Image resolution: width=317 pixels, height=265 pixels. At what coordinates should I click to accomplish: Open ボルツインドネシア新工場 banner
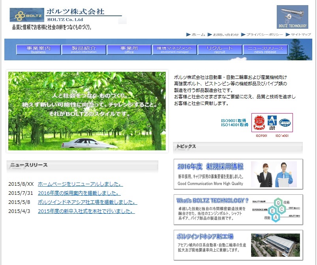click(238, 245)
